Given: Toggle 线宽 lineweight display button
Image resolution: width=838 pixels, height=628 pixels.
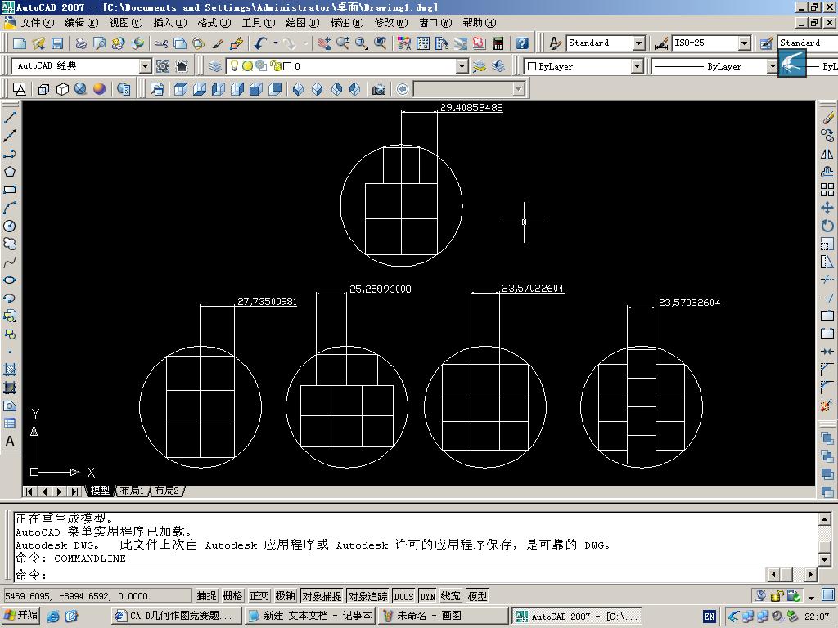Looking at the screenshot, I should [451, 596].
